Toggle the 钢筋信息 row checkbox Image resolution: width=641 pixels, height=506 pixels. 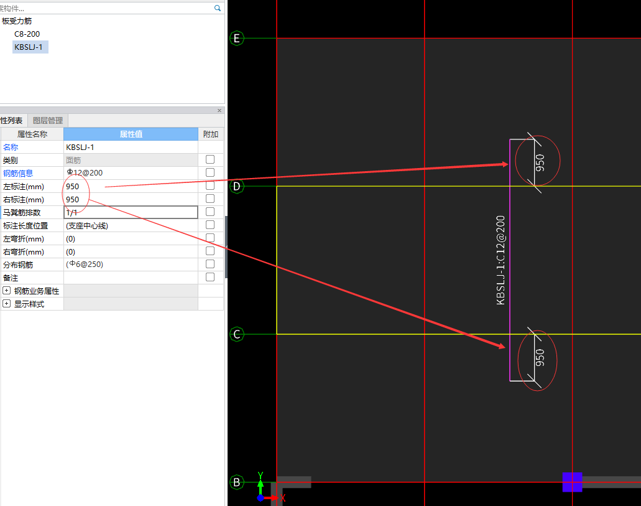point(210,173)
